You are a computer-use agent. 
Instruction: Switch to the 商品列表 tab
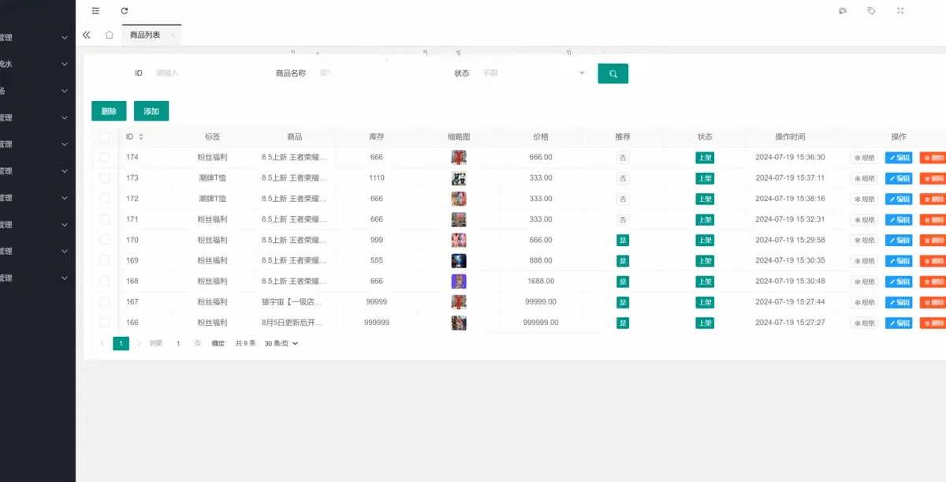145,35
